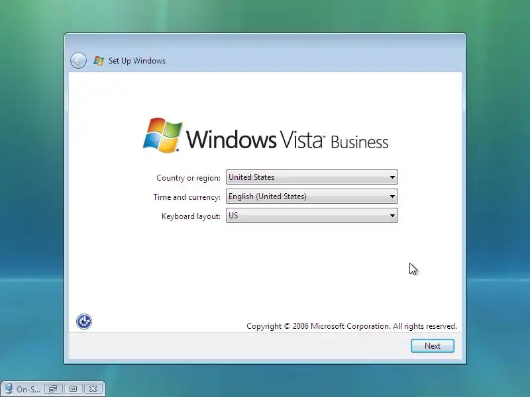The image size is (530, 397).
Task: Maximize the minimized On-S... window
Action: pos(73,389)
